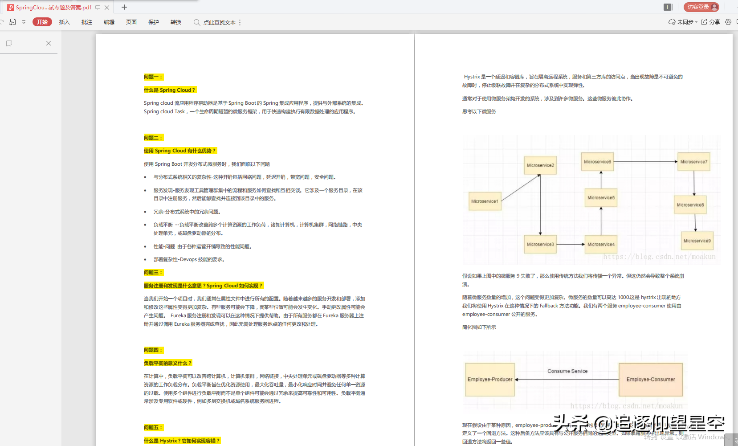Screen dimensions: 738x446
Task: Click the magnifier search icon
Action: point(196,22)
